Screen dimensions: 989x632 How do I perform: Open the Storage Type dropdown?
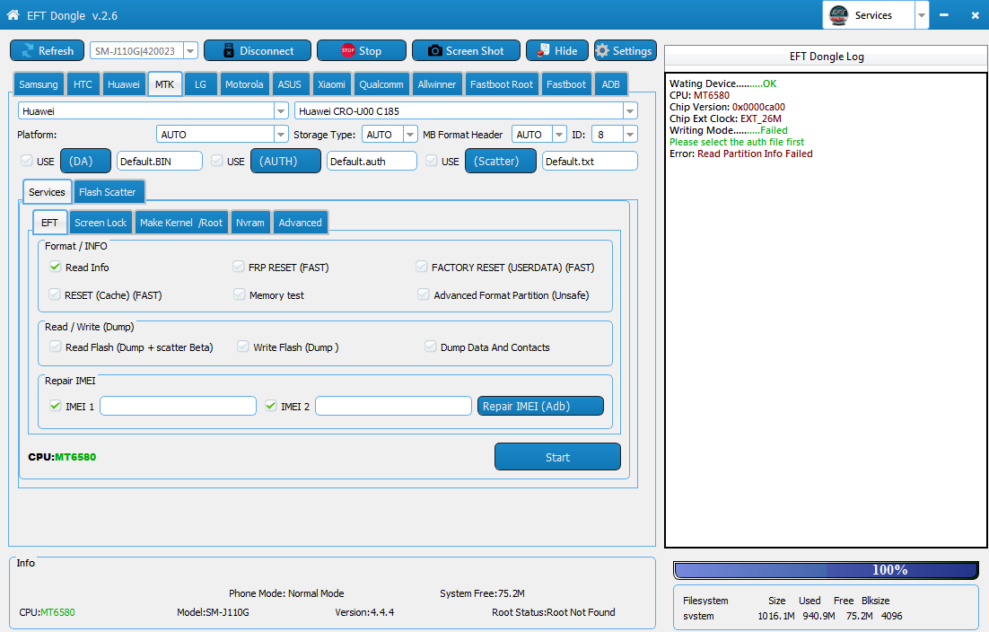point(410,135)
